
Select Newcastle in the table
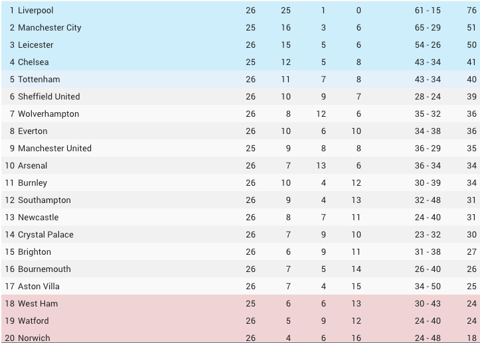[x=39, y=218]
